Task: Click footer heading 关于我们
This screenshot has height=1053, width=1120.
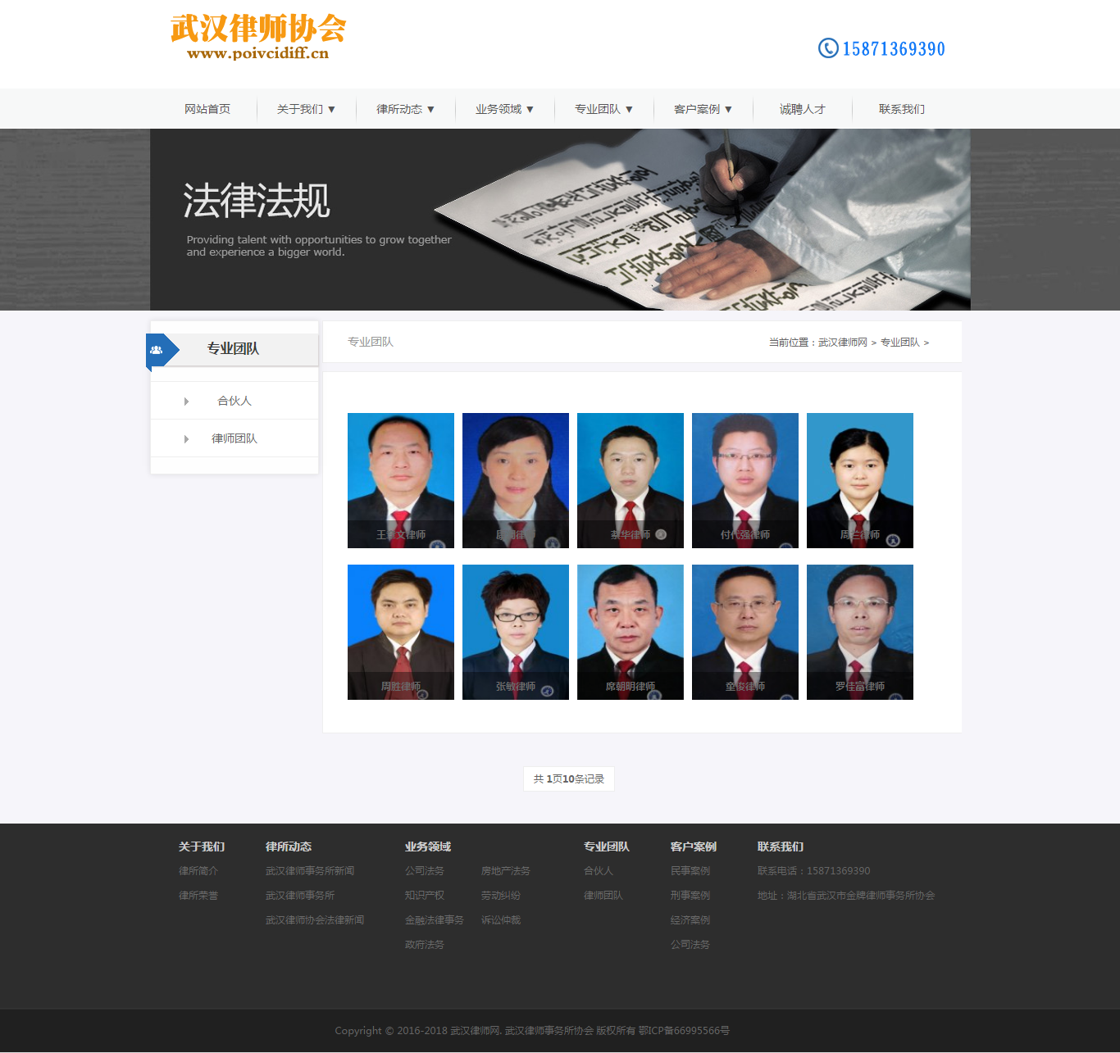Action: pyautogui.click(x=202, y=847)
